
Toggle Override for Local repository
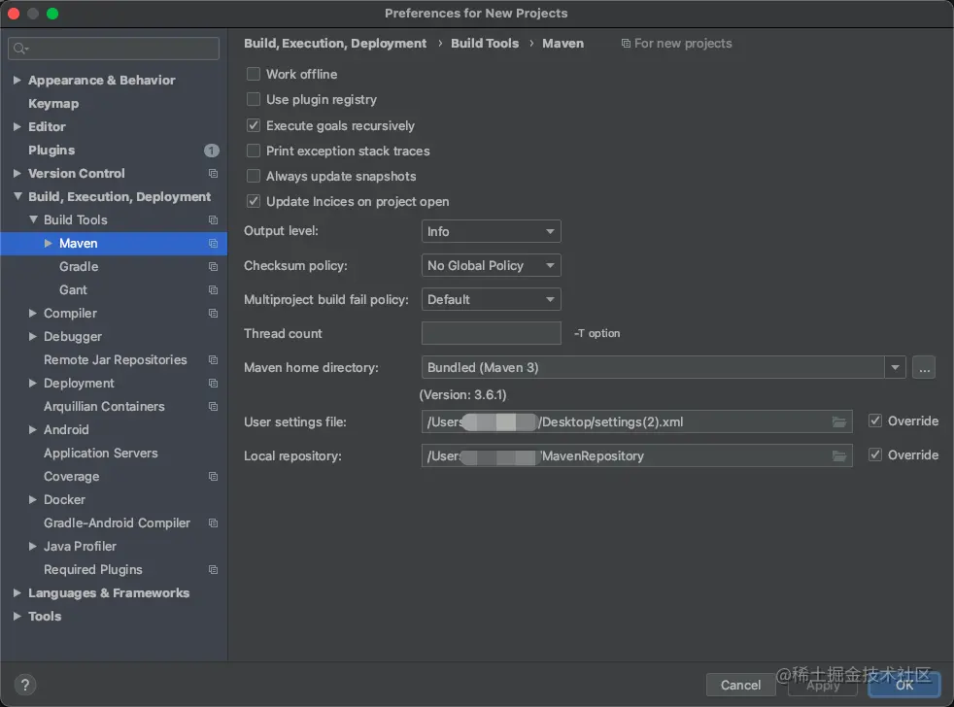tap(875, 455)
